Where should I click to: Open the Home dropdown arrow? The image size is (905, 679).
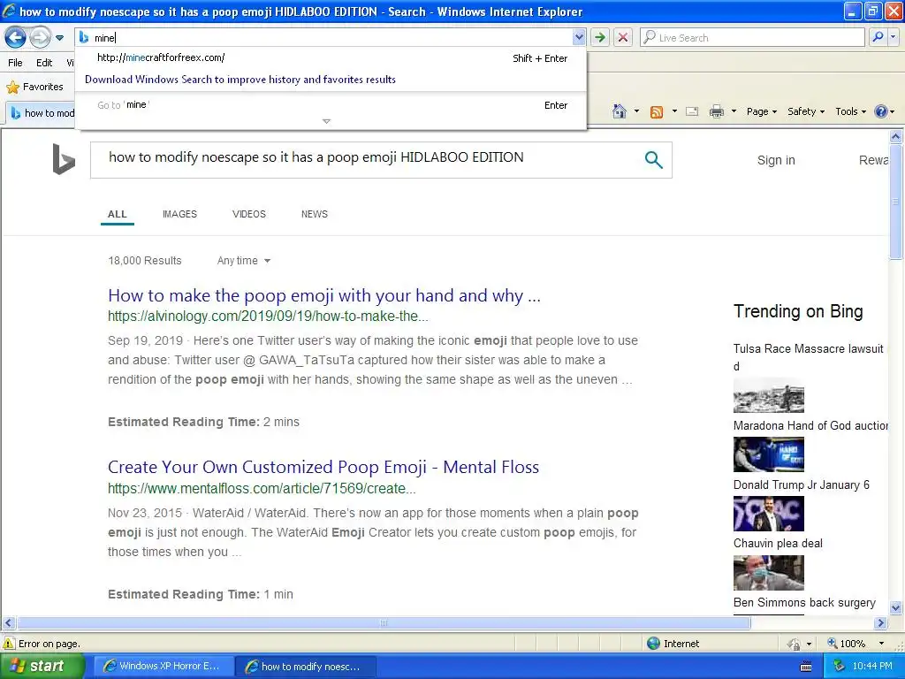(x=636, y=111)
